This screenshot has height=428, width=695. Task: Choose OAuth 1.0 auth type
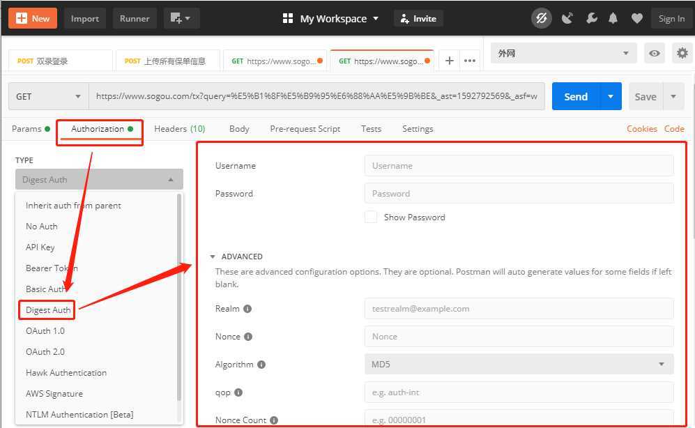(45, 331)
